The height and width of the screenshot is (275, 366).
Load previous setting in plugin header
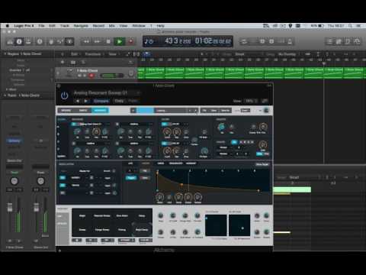pyautogui.click(x=78, y=101)
